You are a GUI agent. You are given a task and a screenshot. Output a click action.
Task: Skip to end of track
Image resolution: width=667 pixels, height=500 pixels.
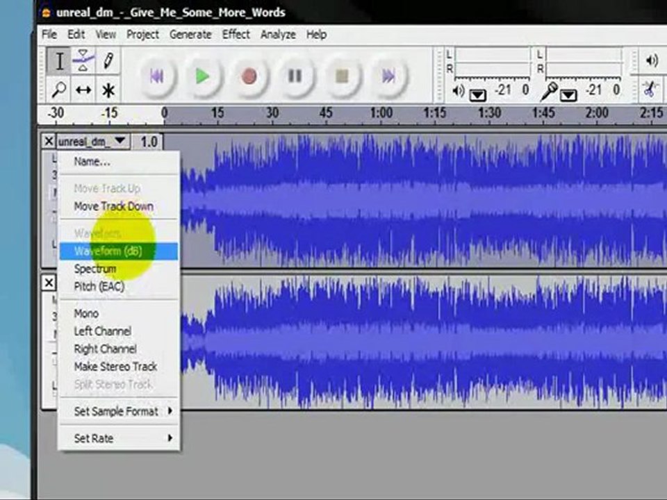click(x=388, y=76)
